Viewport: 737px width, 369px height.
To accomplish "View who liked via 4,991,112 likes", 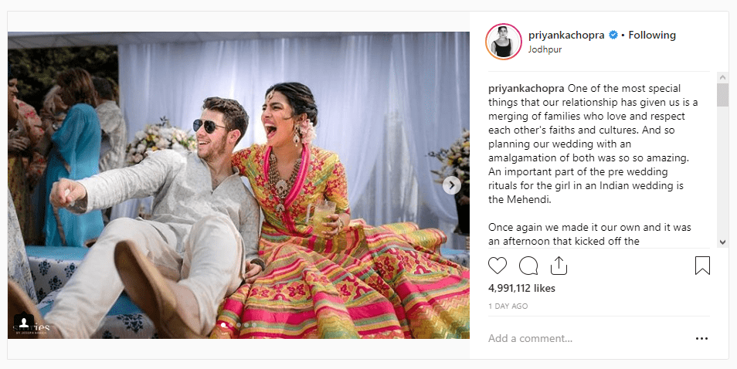I will click(521, 288).
